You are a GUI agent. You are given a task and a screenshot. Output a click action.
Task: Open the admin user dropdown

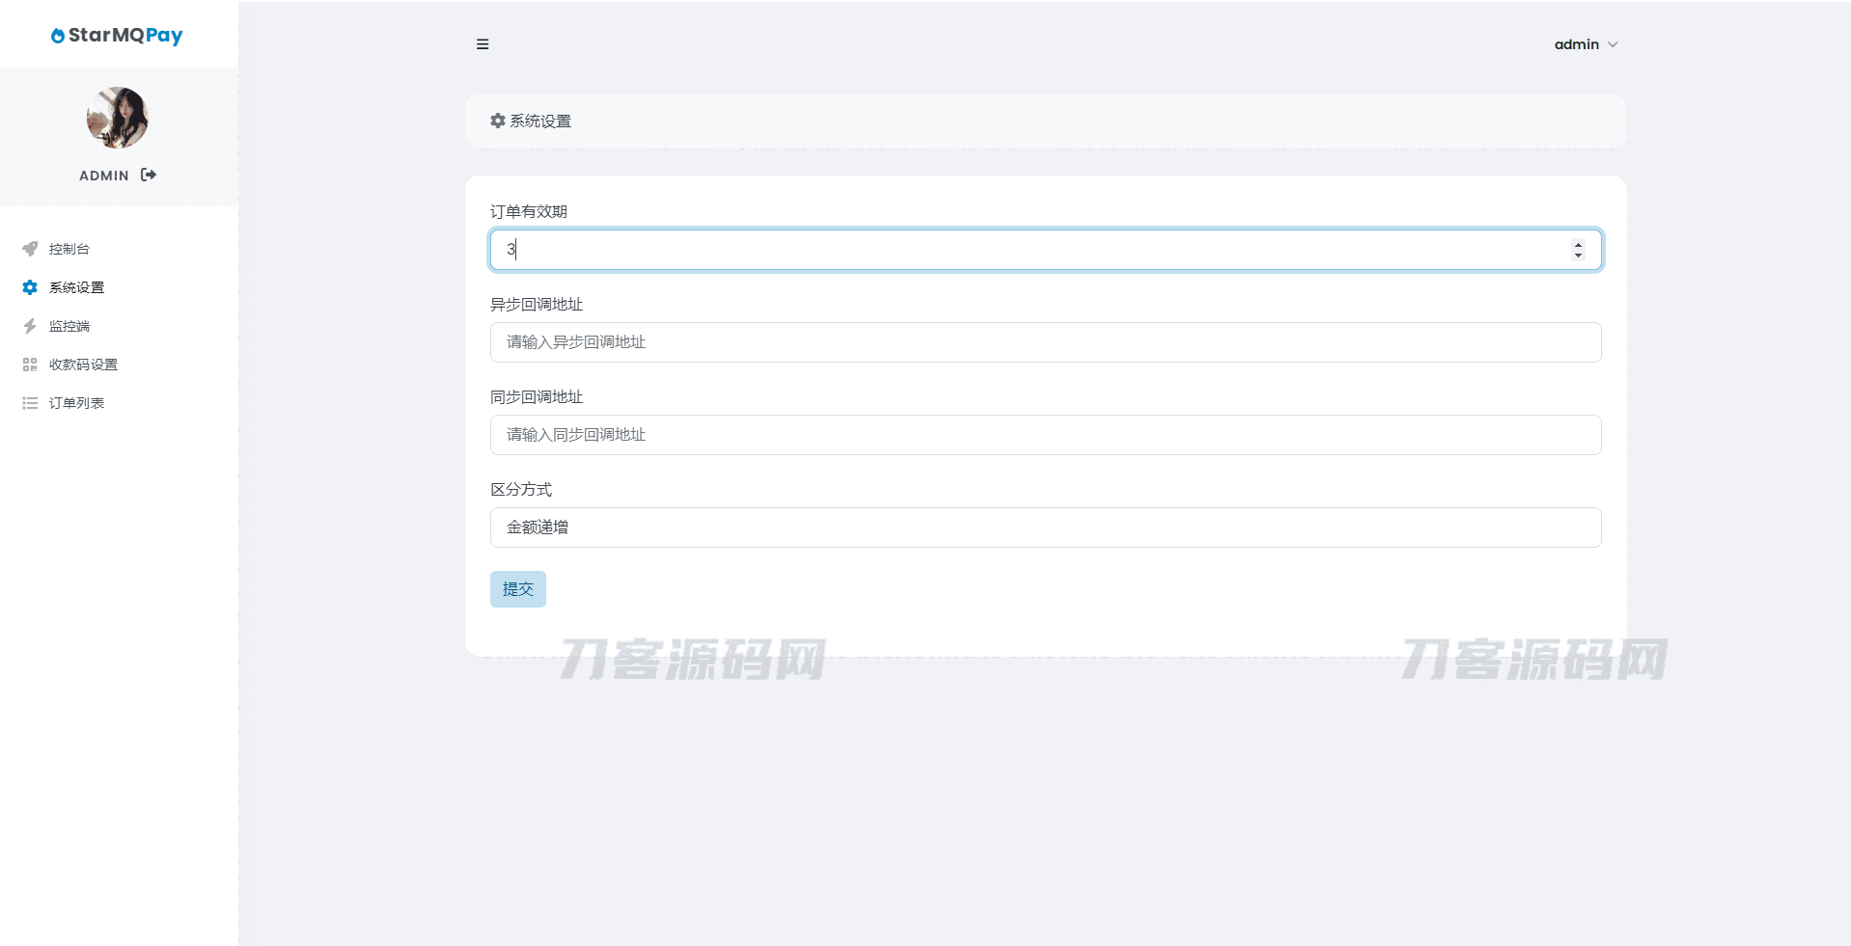1585,44
